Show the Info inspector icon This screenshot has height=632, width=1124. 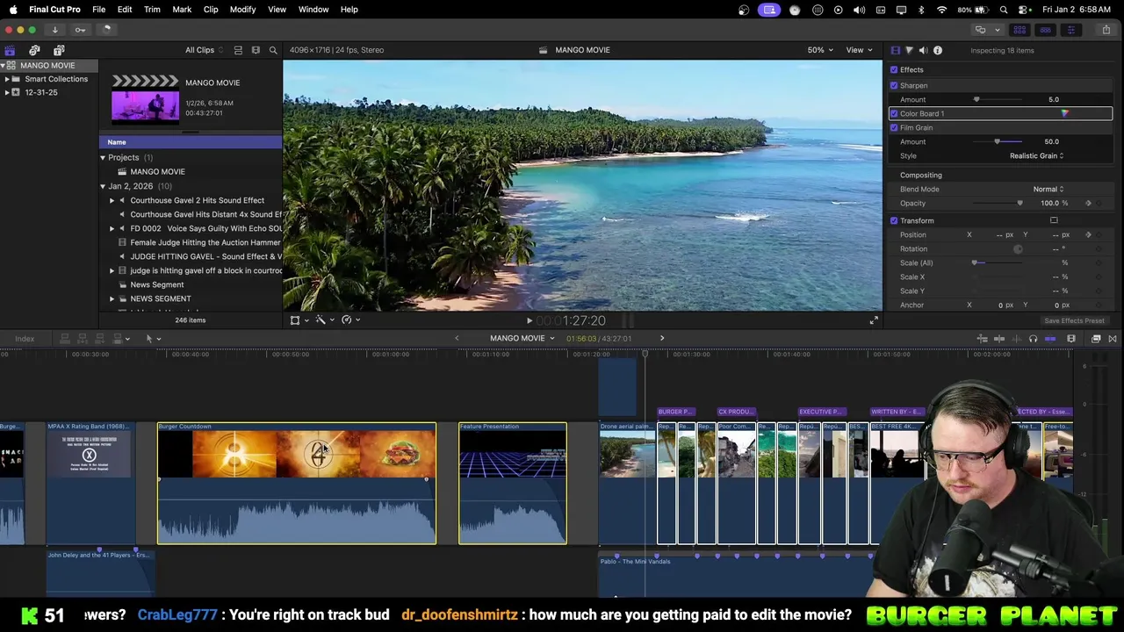(937, 50)
